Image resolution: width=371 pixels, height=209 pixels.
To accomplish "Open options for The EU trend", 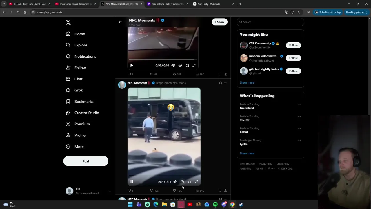I will [299, 116].
